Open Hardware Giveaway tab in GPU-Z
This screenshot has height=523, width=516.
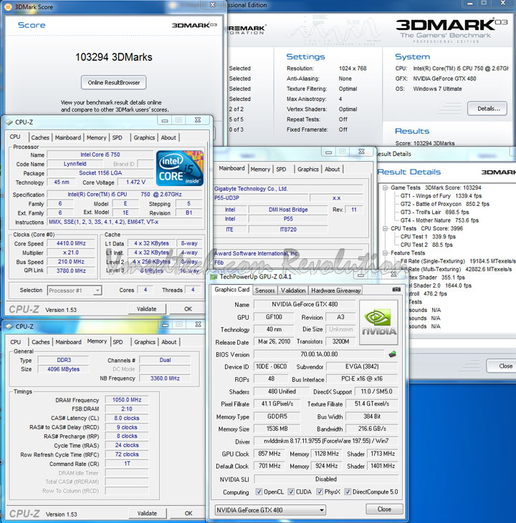coord(335,290)
